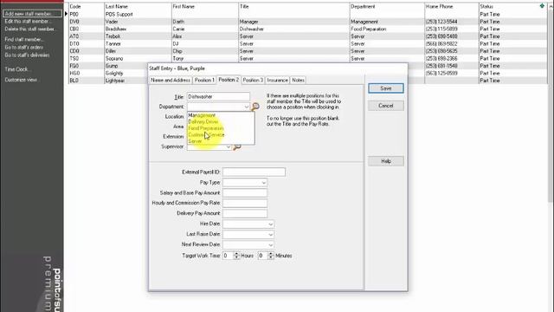Select the Bradshaw last name cell
554x312 pixels.
[138, 29]
